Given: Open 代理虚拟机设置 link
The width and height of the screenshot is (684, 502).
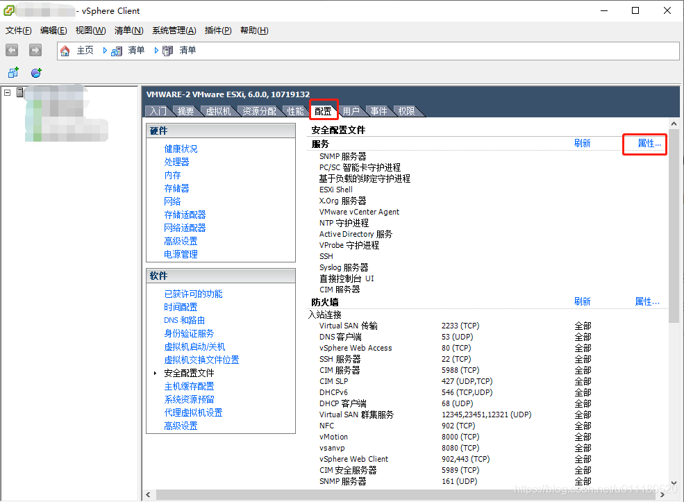Looking at the screenshot, I should click(x=193, y=412).
